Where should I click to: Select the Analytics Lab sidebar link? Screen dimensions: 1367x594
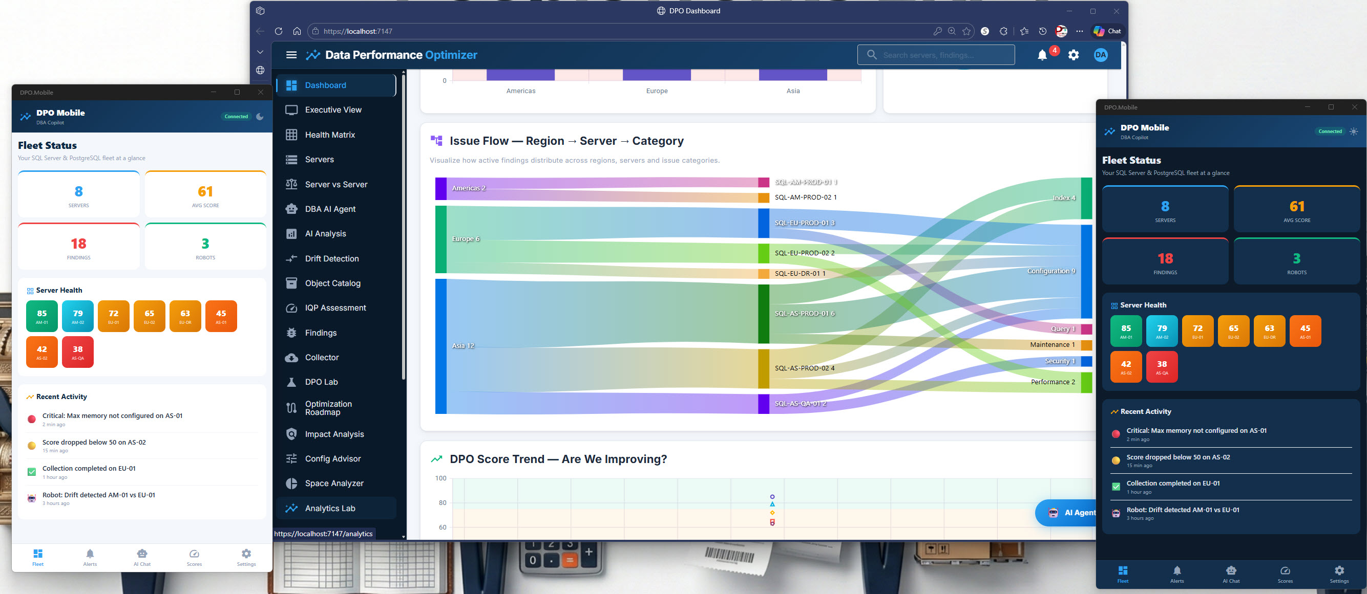329,508
